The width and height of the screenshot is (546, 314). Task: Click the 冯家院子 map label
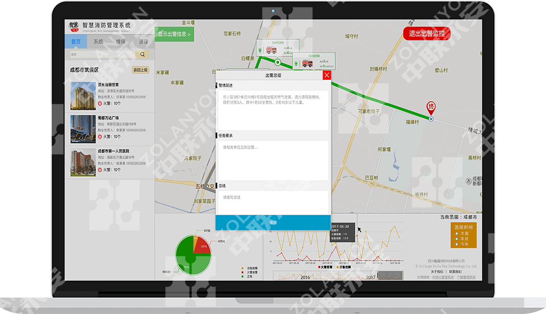[x=193, y=158]
